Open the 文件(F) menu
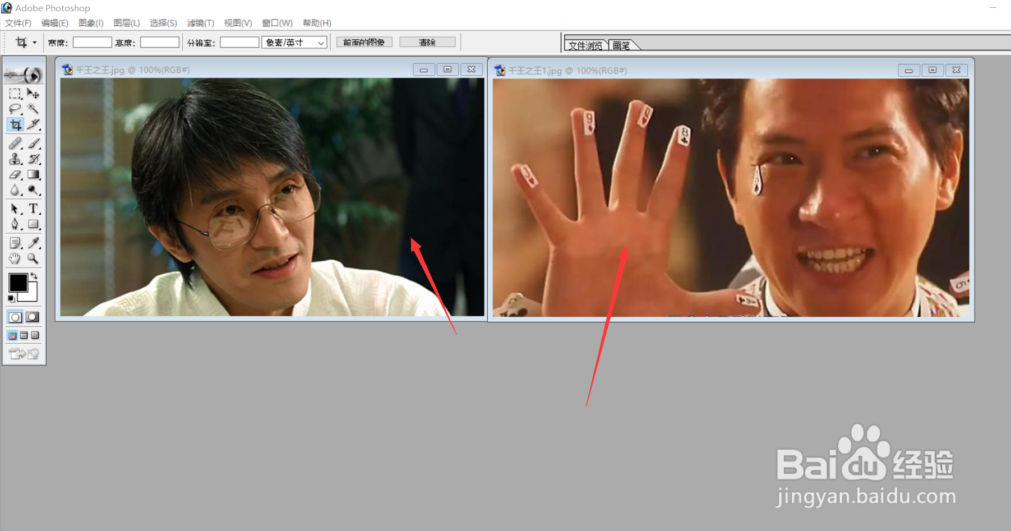 pyautogui.click(x=18, y=23)
